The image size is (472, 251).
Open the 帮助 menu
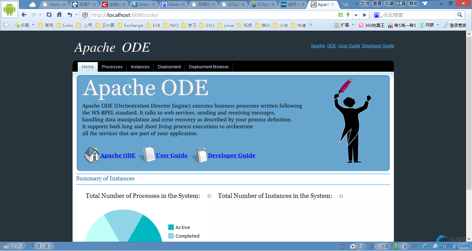click(414, 3)
